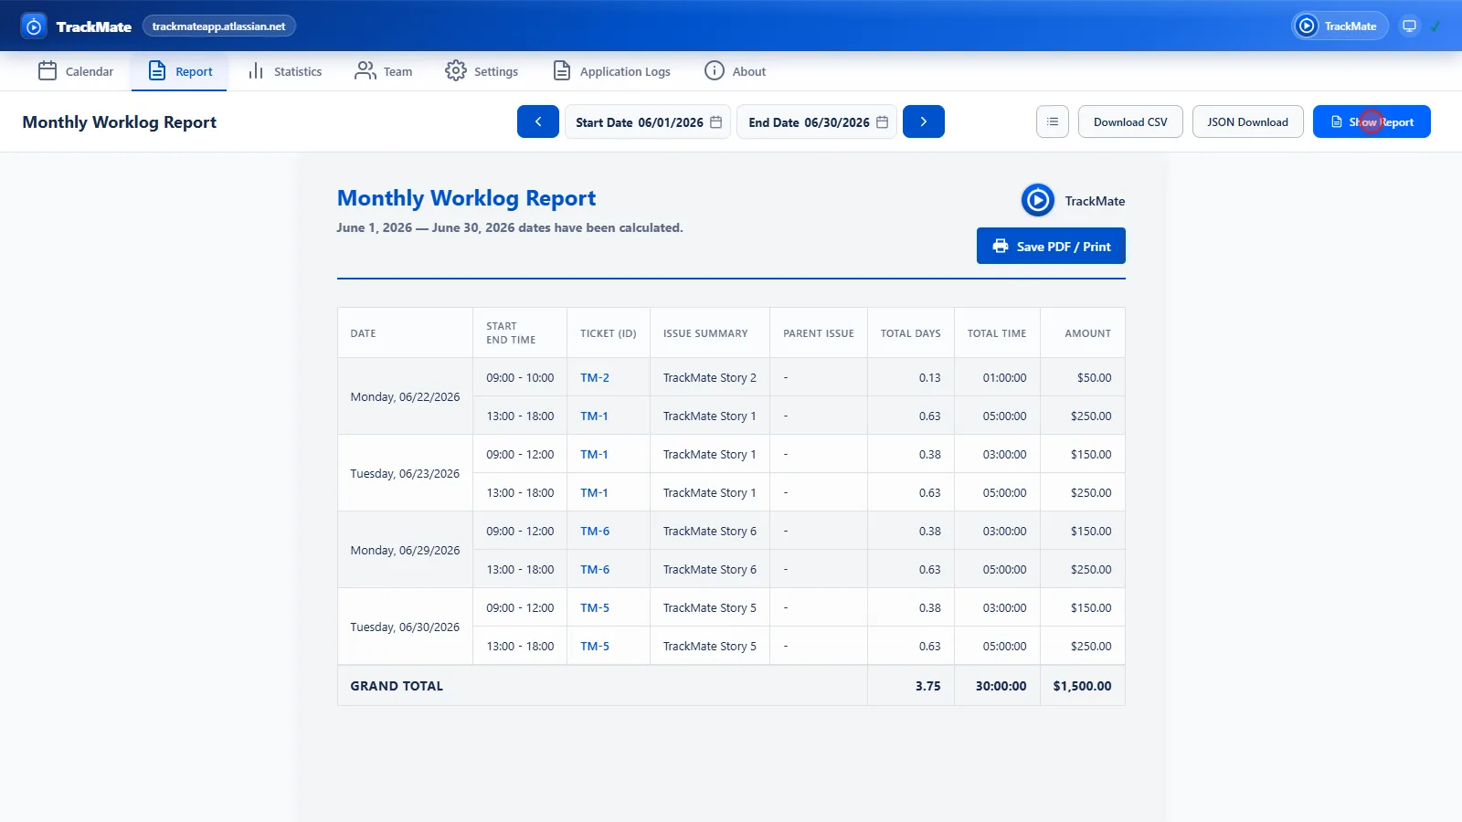Select the Monday, 06/29/2026 date cell

click(405, 550)
